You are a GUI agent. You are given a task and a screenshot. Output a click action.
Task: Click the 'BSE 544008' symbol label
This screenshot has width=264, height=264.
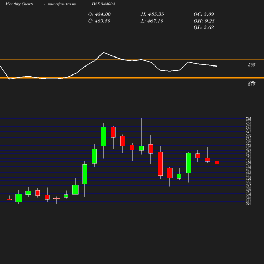click(x=103, y=4)
